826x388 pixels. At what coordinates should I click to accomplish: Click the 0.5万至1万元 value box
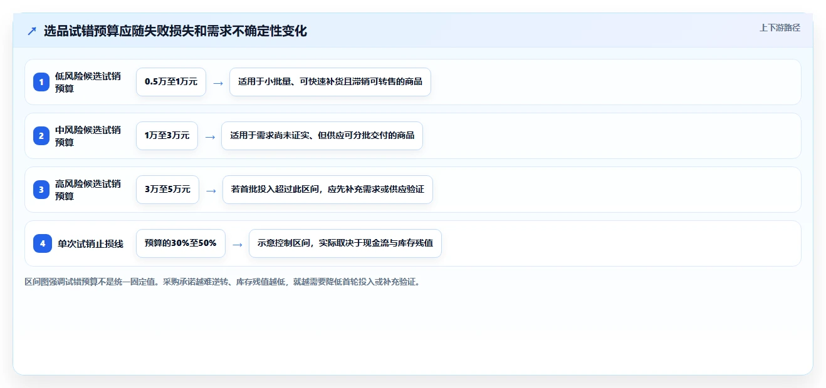pyautogui.click(x=171, y=82)
